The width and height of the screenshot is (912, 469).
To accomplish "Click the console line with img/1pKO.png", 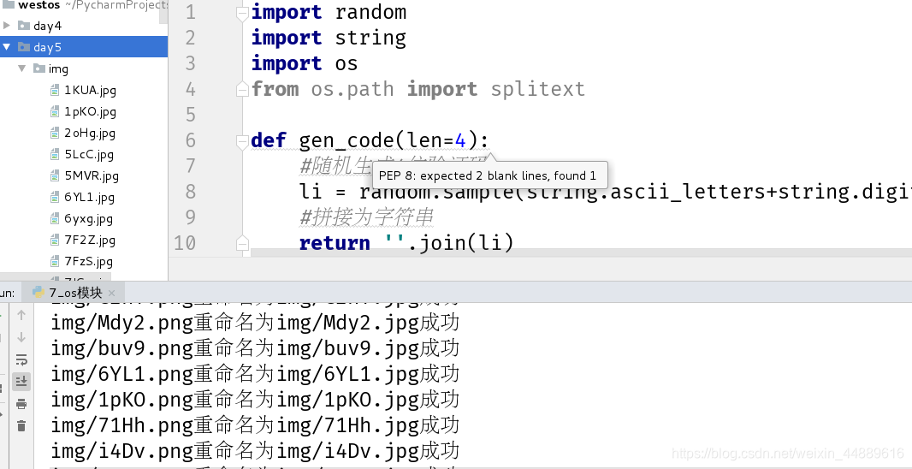I will pyautogui.click(x=255, y=399).
